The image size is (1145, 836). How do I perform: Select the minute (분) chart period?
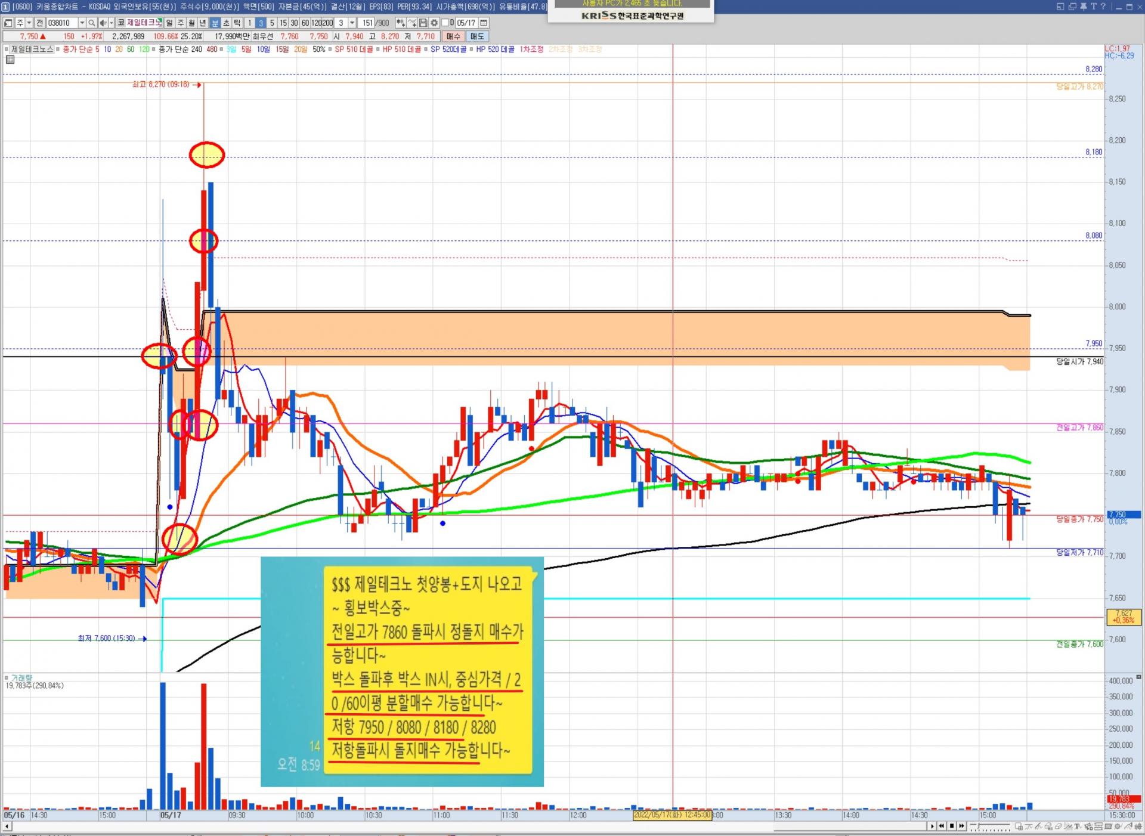point(215,23)
